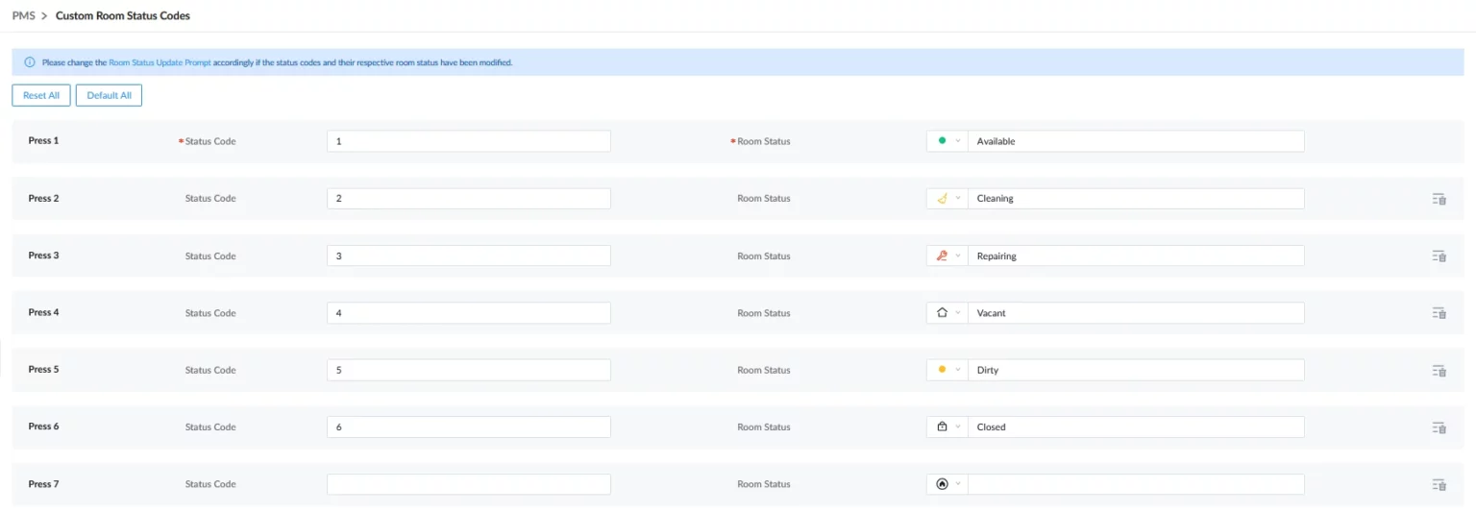The height and width of the screenshot is (512, 1476).
Task: Click the info icon in blue banner
Action: (x=30, y=62)
